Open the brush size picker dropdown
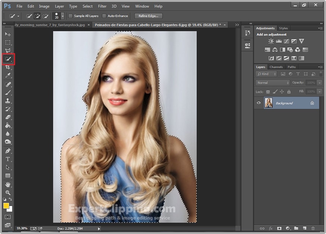This screenshot has height=234, width=326. [62, 16]
